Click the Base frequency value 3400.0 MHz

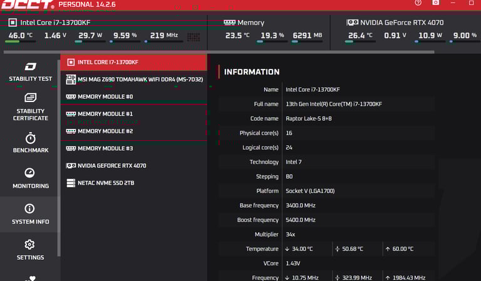(x=301, y=205)
